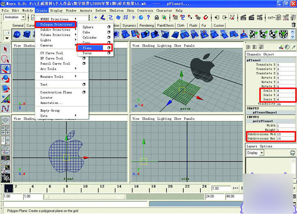The width and height of the screenshot is (297, 214).
Task: Open the Deform menu
Action: (x=101, y=11)
